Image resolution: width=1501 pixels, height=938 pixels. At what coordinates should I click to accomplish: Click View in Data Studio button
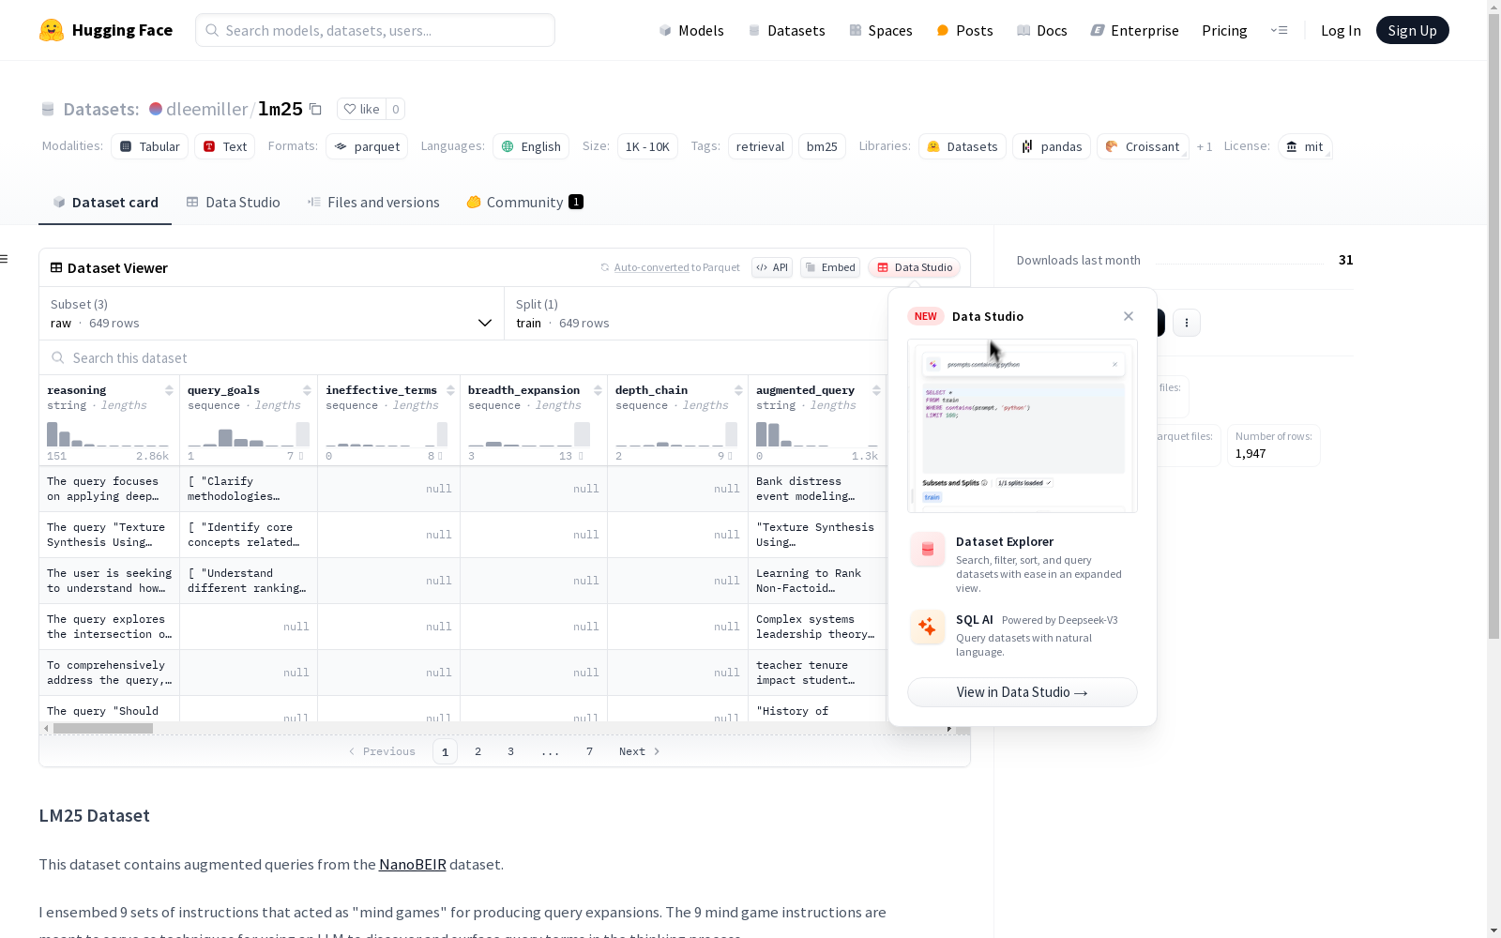point(1022,692)
